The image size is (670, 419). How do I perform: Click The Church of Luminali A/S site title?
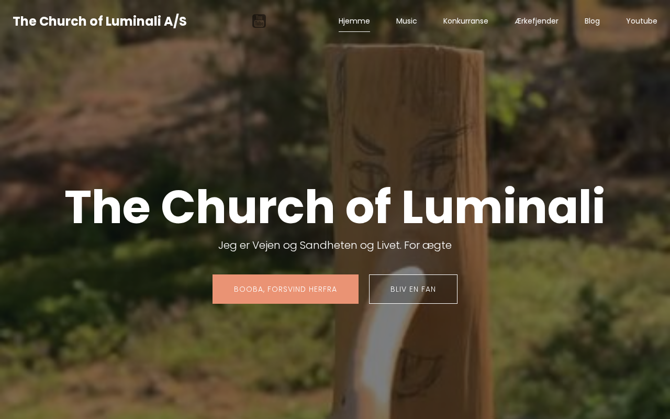tap(100, 21)
